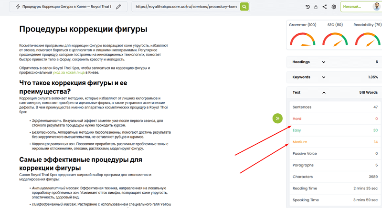Edit the page title with pencil icon
The width and height of the screenshot is (382, 208).
click(x=118, y=7)
